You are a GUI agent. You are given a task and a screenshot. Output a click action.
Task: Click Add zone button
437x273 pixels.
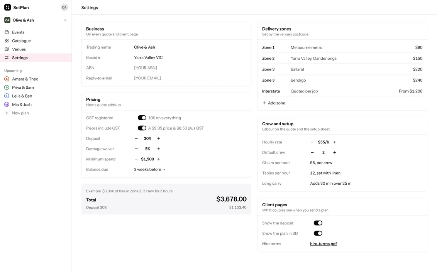coord(274,103)
